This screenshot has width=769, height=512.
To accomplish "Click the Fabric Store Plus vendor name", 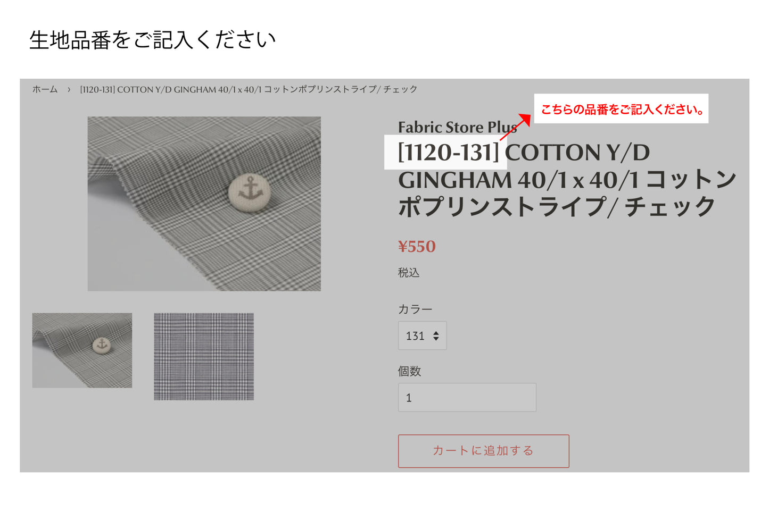I will tap(458, 127).
